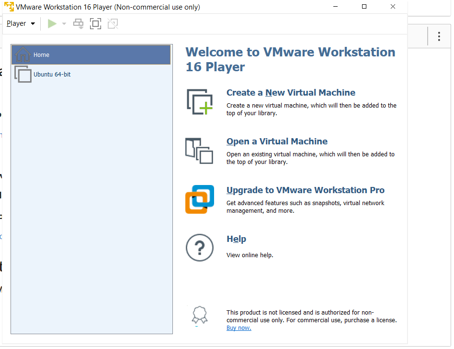This screenshot has height=349, width=454.
Task: Open the Player menu
Action: click(21, 23)
